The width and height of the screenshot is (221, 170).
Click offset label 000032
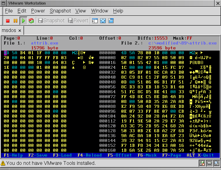[107, 72]
